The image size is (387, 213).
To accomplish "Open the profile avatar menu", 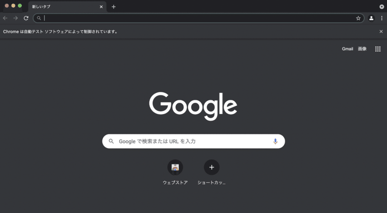I will 371,18.
